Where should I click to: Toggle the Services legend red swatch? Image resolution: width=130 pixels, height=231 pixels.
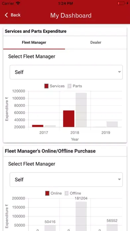pyautogui.click(x=46, y=86)
